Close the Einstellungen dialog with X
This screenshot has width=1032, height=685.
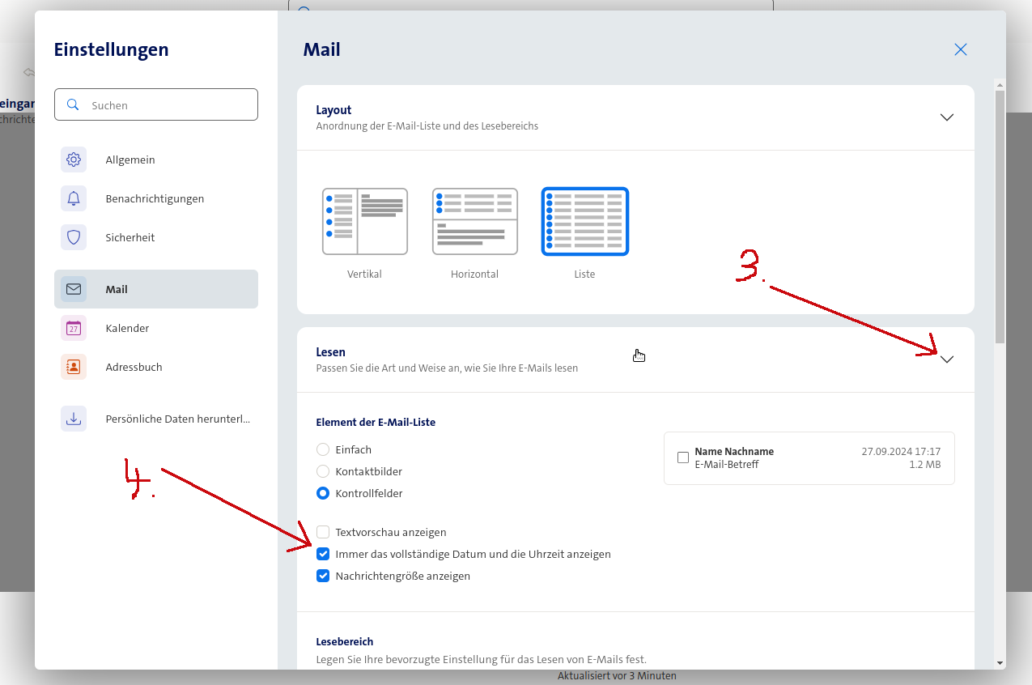tap(961, 49)
